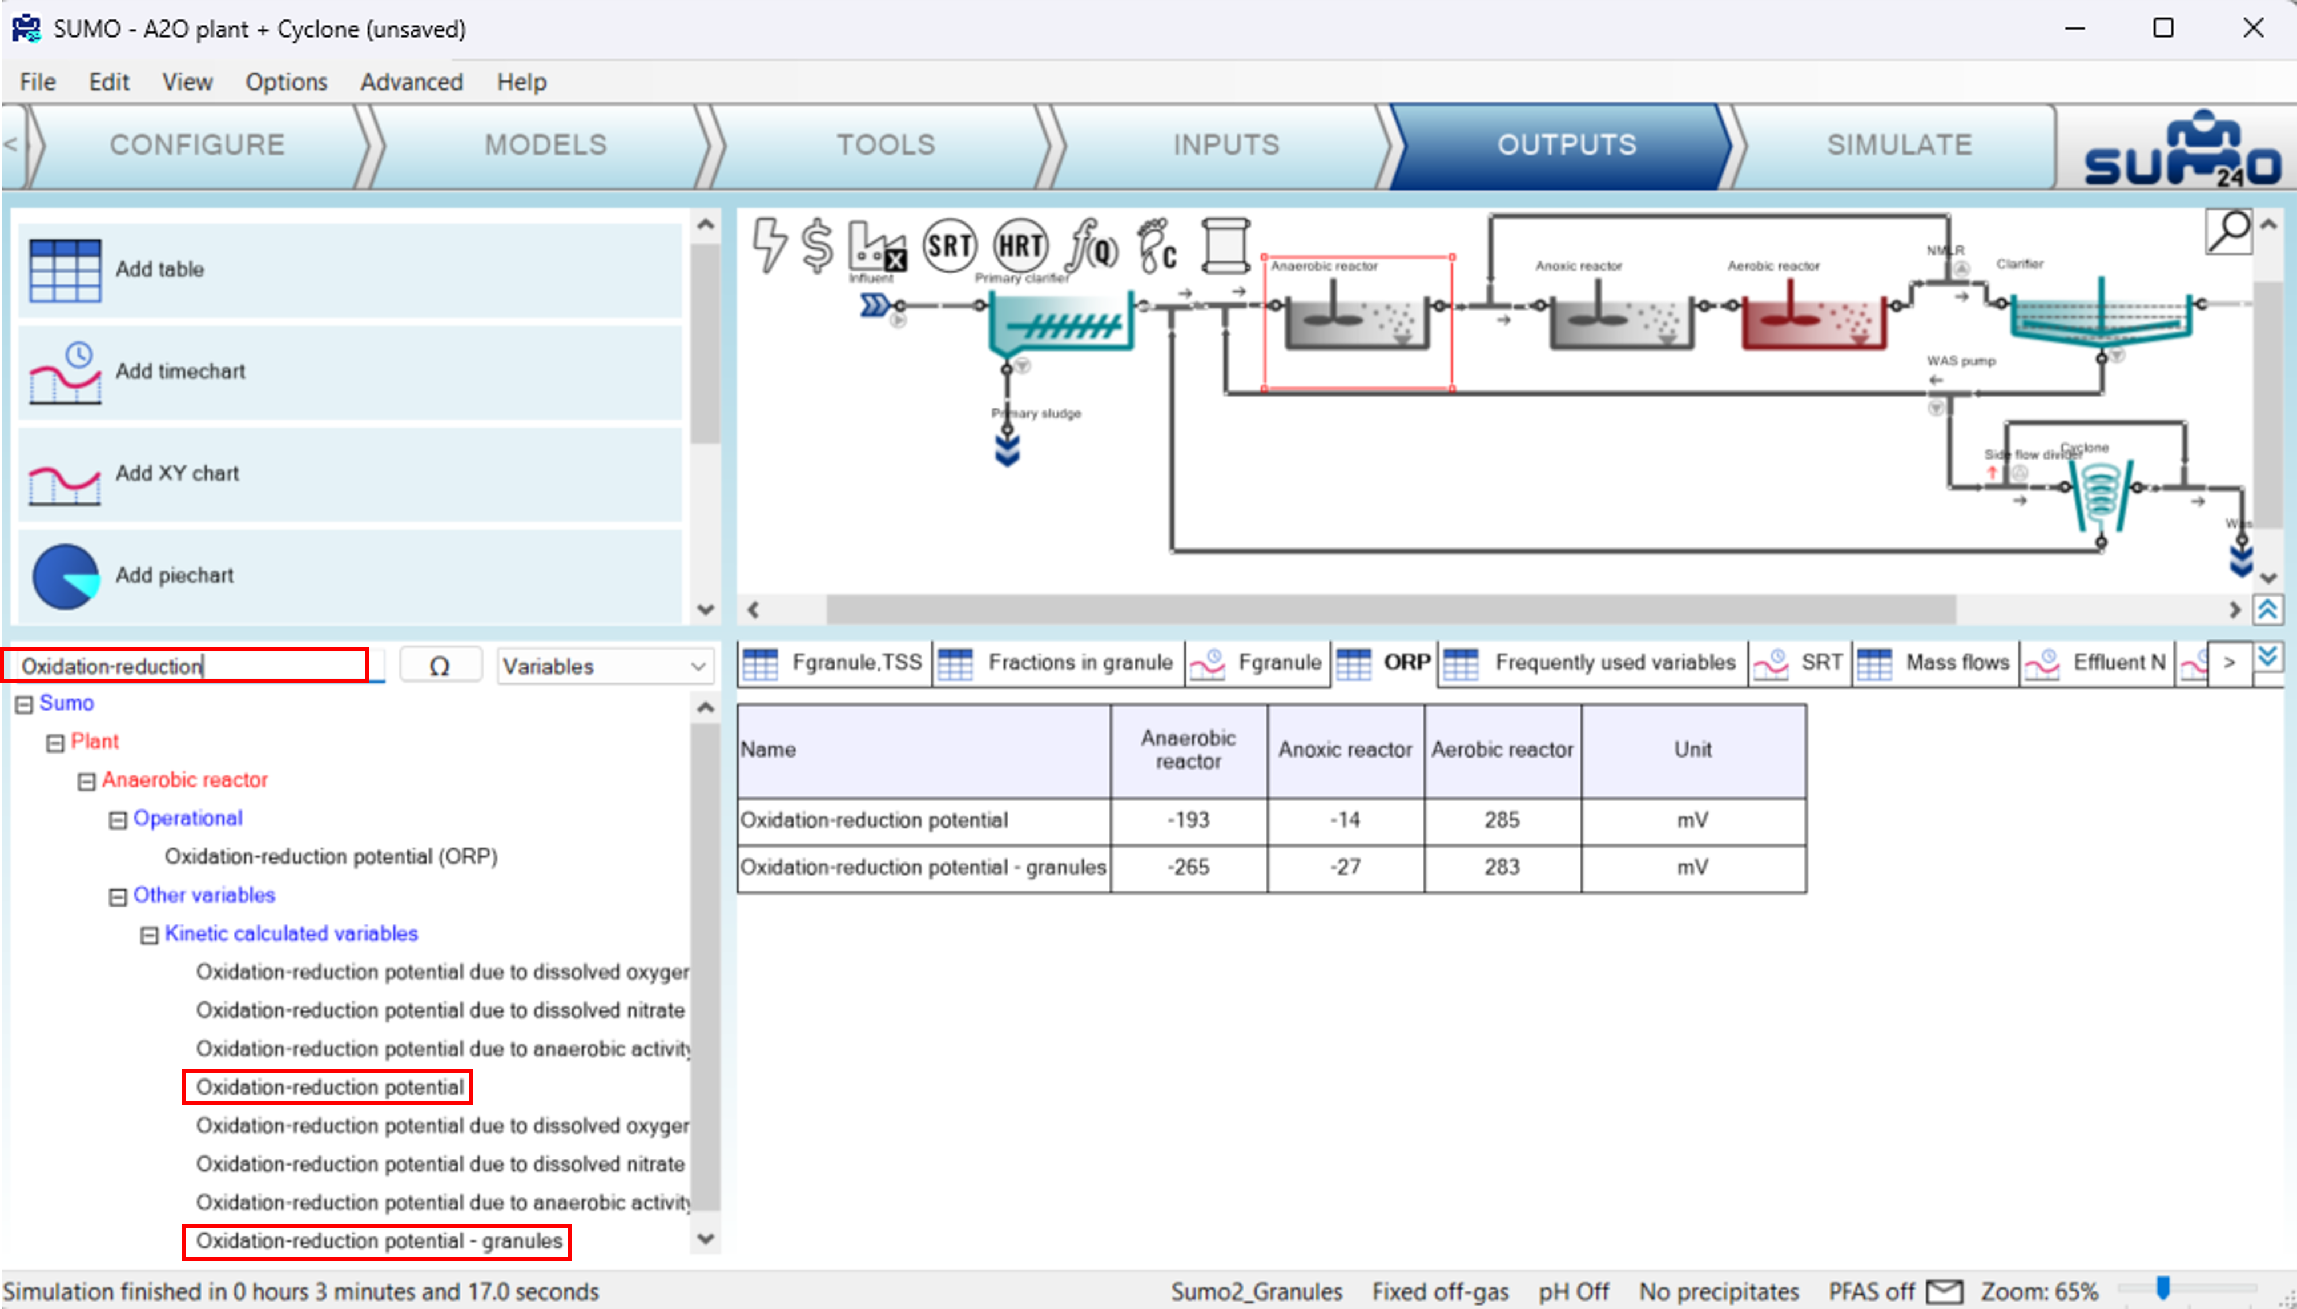Toggle PFAS off in status bar
Image resolution: width=2297 pixels, height=1309 pixels.
point(1871,1292)
